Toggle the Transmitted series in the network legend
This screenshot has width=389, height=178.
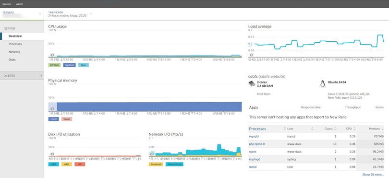[x=174, y=165]
